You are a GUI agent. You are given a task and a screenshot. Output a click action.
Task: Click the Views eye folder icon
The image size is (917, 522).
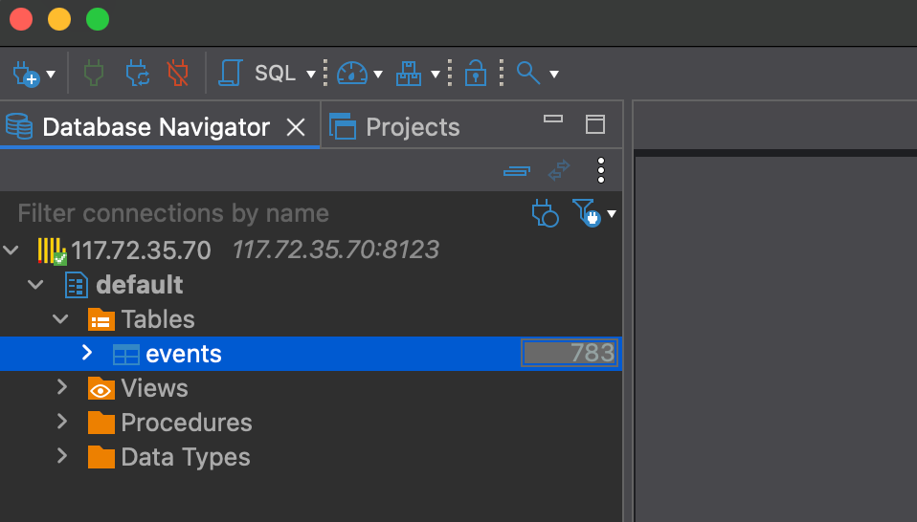tap(101, 388)
